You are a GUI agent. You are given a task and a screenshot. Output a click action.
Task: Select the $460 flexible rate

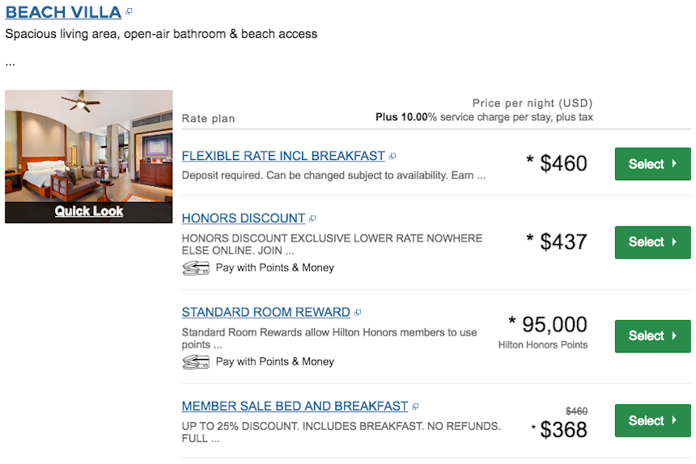tap(652, 164)
